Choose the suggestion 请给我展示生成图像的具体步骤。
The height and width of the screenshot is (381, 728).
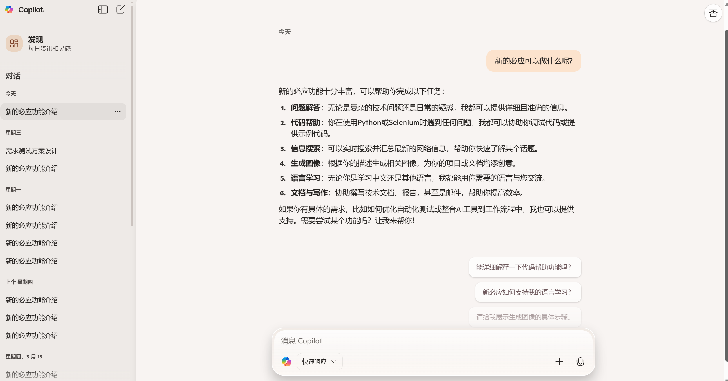coord(525,317)
